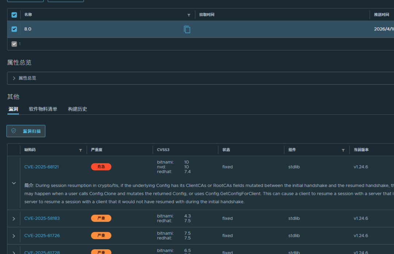Click the 严重 badge for CVE-2025-61726
Screen dimensions: 394x254
click(101, 236)
